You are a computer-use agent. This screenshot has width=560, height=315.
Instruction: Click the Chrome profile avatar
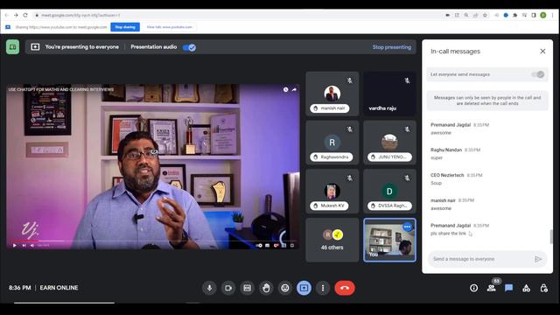[543, 16]
